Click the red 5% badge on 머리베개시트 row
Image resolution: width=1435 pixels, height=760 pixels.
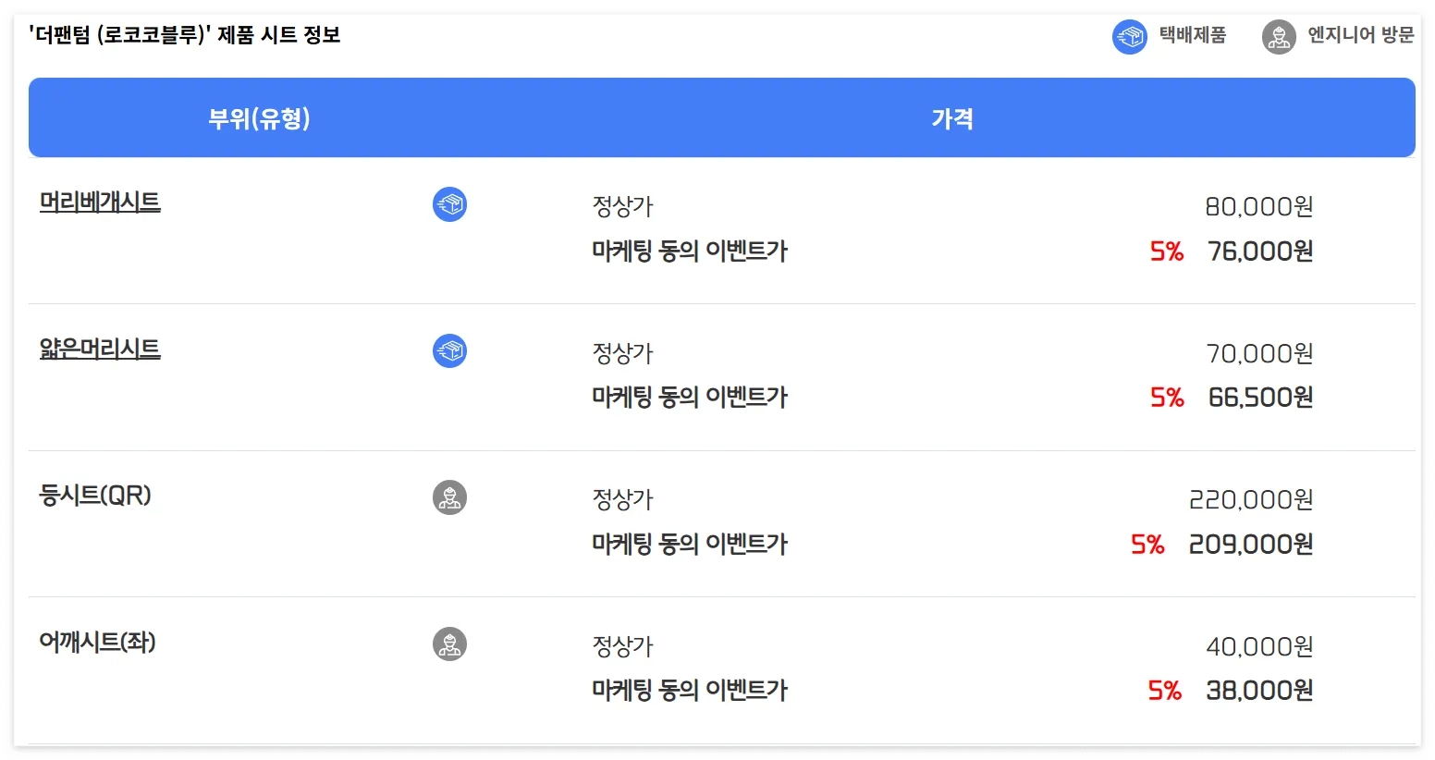pyautogui.click(x=1164, y=251)
